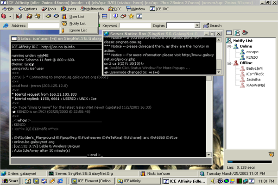Open the Engine combo box dropdown
Image resolution: width=278 pixels, height=185 pixels.
(x=197, y=25)
